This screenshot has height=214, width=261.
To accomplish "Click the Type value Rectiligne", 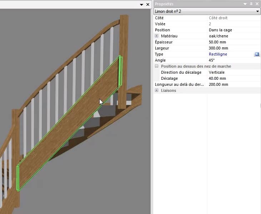I will point(218,54).
